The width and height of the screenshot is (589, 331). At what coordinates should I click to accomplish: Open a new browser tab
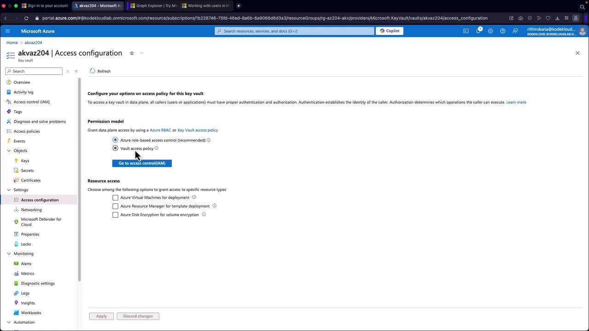coord(238,6)
